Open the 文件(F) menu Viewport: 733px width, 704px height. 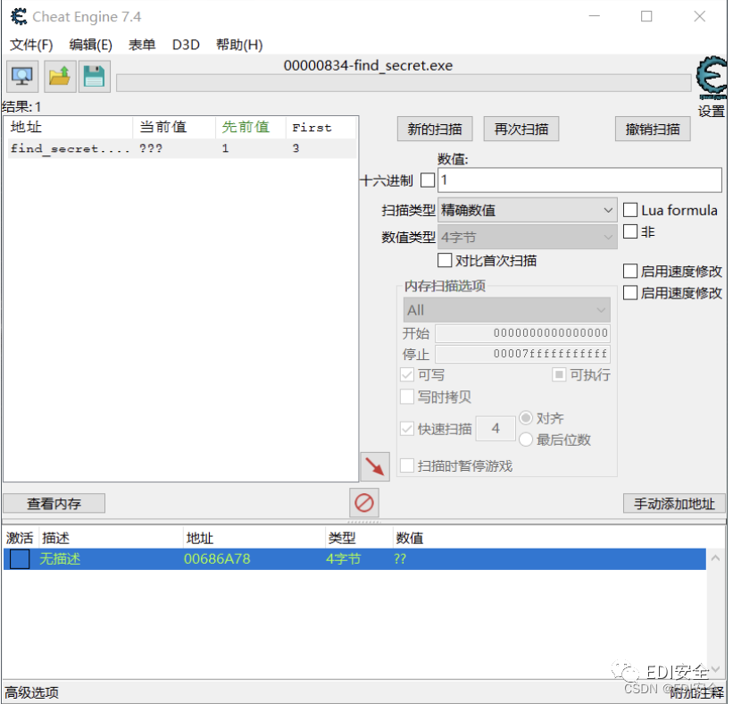tap(31, 44)
